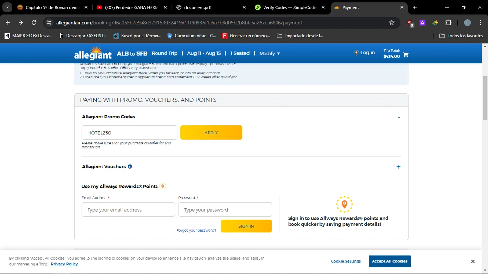
Task: Open the MAR9CELO3 bookmark
Action: [x=29, y=36]
